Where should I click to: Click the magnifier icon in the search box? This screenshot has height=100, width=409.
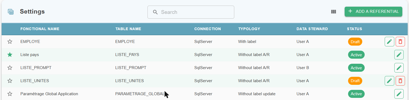(155, 12)
